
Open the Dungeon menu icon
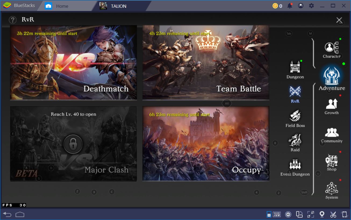(x=295, y=67)
